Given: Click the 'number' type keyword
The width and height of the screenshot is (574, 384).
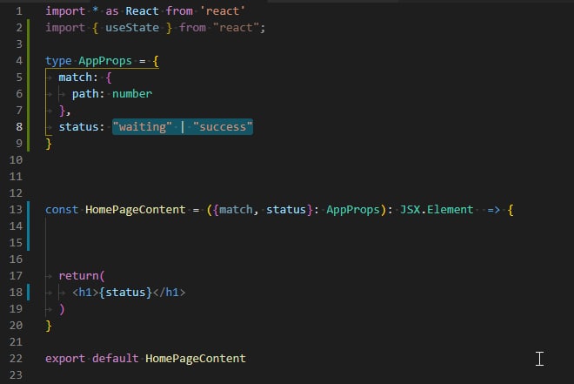Looking at the screenshot, I should 132,94.
